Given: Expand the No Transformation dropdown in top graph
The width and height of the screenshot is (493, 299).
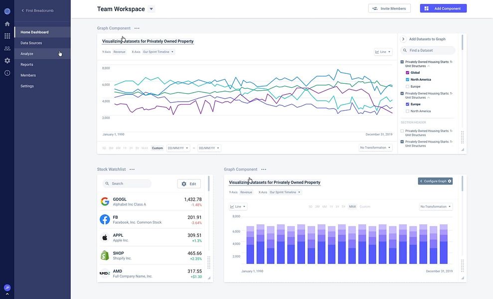Looking at the screenshot, I should (x=375, y=148).
